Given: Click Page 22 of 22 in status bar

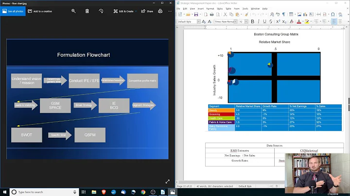Looking at the screenshot, I should click(184, 186).
